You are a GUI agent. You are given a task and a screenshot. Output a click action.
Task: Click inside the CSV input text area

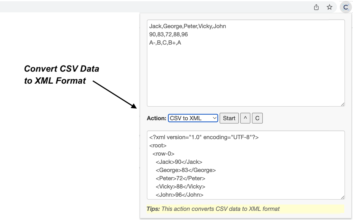tap(246, 63)
